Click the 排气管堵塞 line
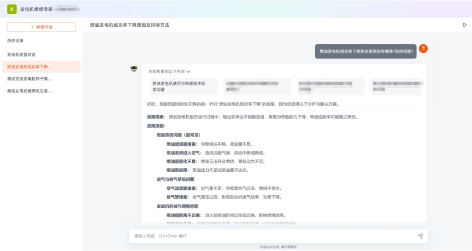This screenshot has width=472, height=251. tap(224, 197)
